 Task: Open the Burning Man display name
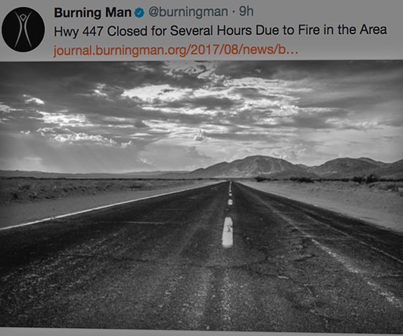(93, 12)
